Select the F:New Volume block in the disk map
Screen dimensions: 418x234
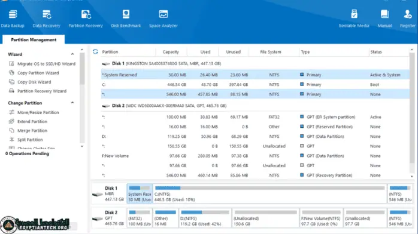pos(321,218)
